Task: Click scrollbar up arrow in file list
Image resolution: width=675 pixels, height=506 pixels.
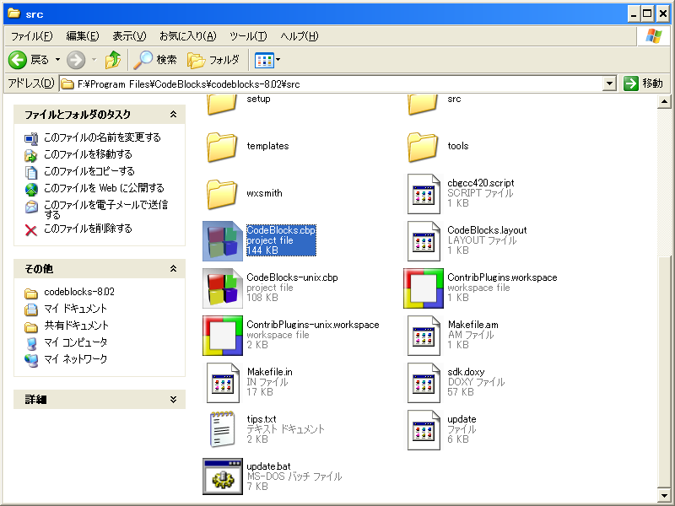Action: click(664, 101)
